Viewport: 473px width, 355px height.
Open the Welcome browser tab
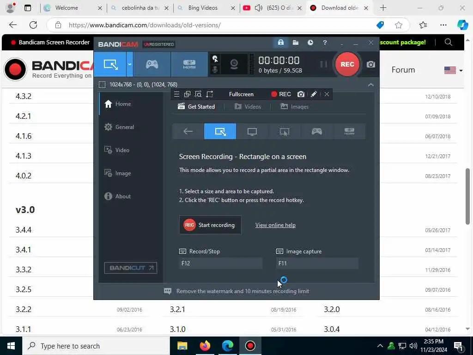73,8
